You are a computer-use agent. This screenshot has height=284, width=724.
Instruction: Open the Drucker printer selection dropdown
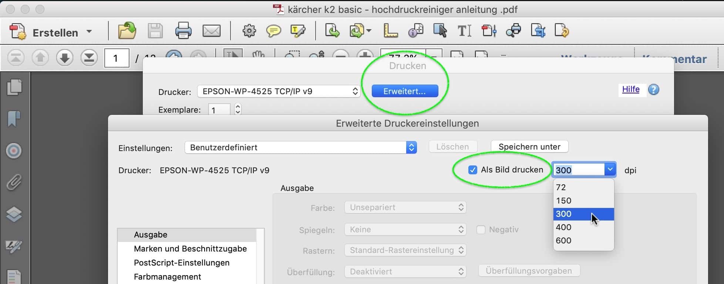coord(279,91)
